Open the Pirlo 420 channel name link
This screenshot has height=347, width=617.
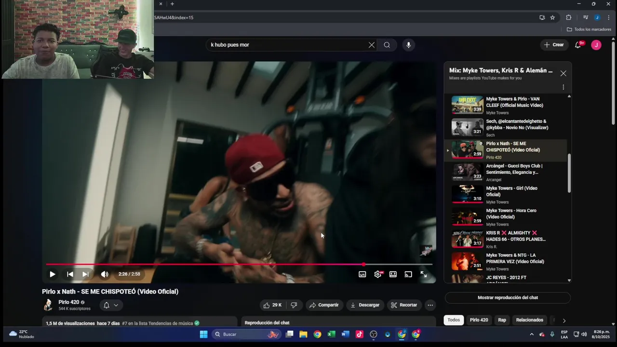[69, 302]
